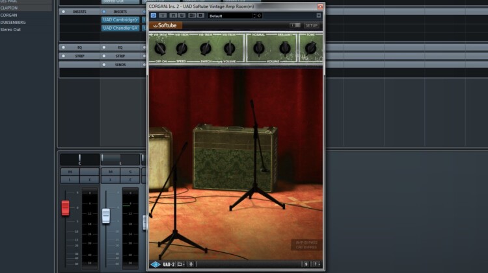Click the microphone icon in the UAD toolbar

click(x=191, y=265)
